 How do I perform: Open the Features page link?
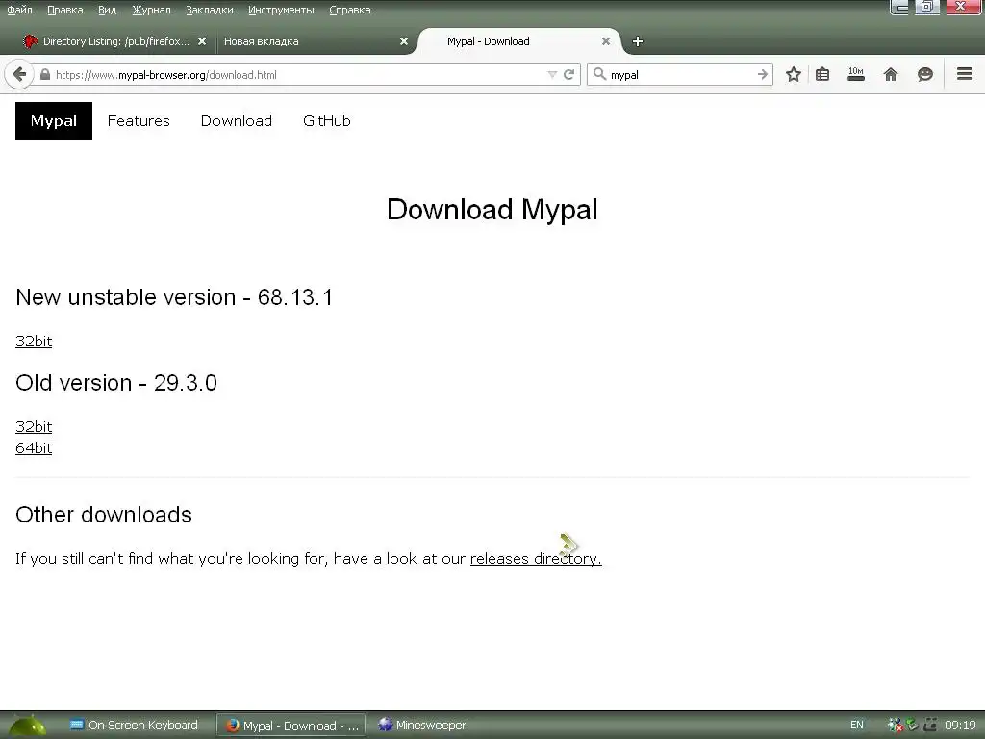139,120
